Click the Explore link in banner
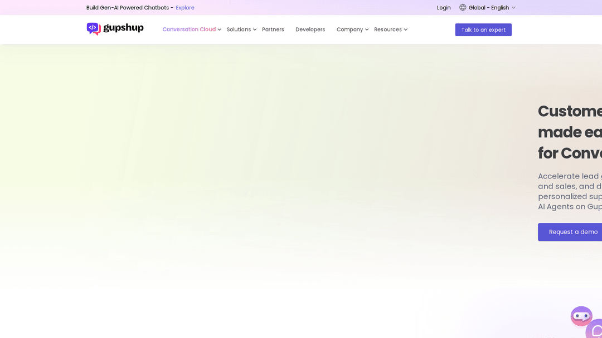This screenshot has width=602, height=338. coord(185,8)
